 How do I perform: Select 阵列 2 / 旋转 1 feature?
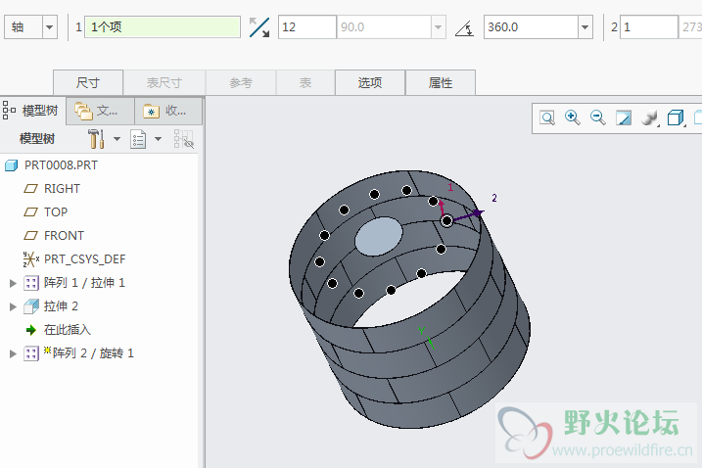pos(93,353)
